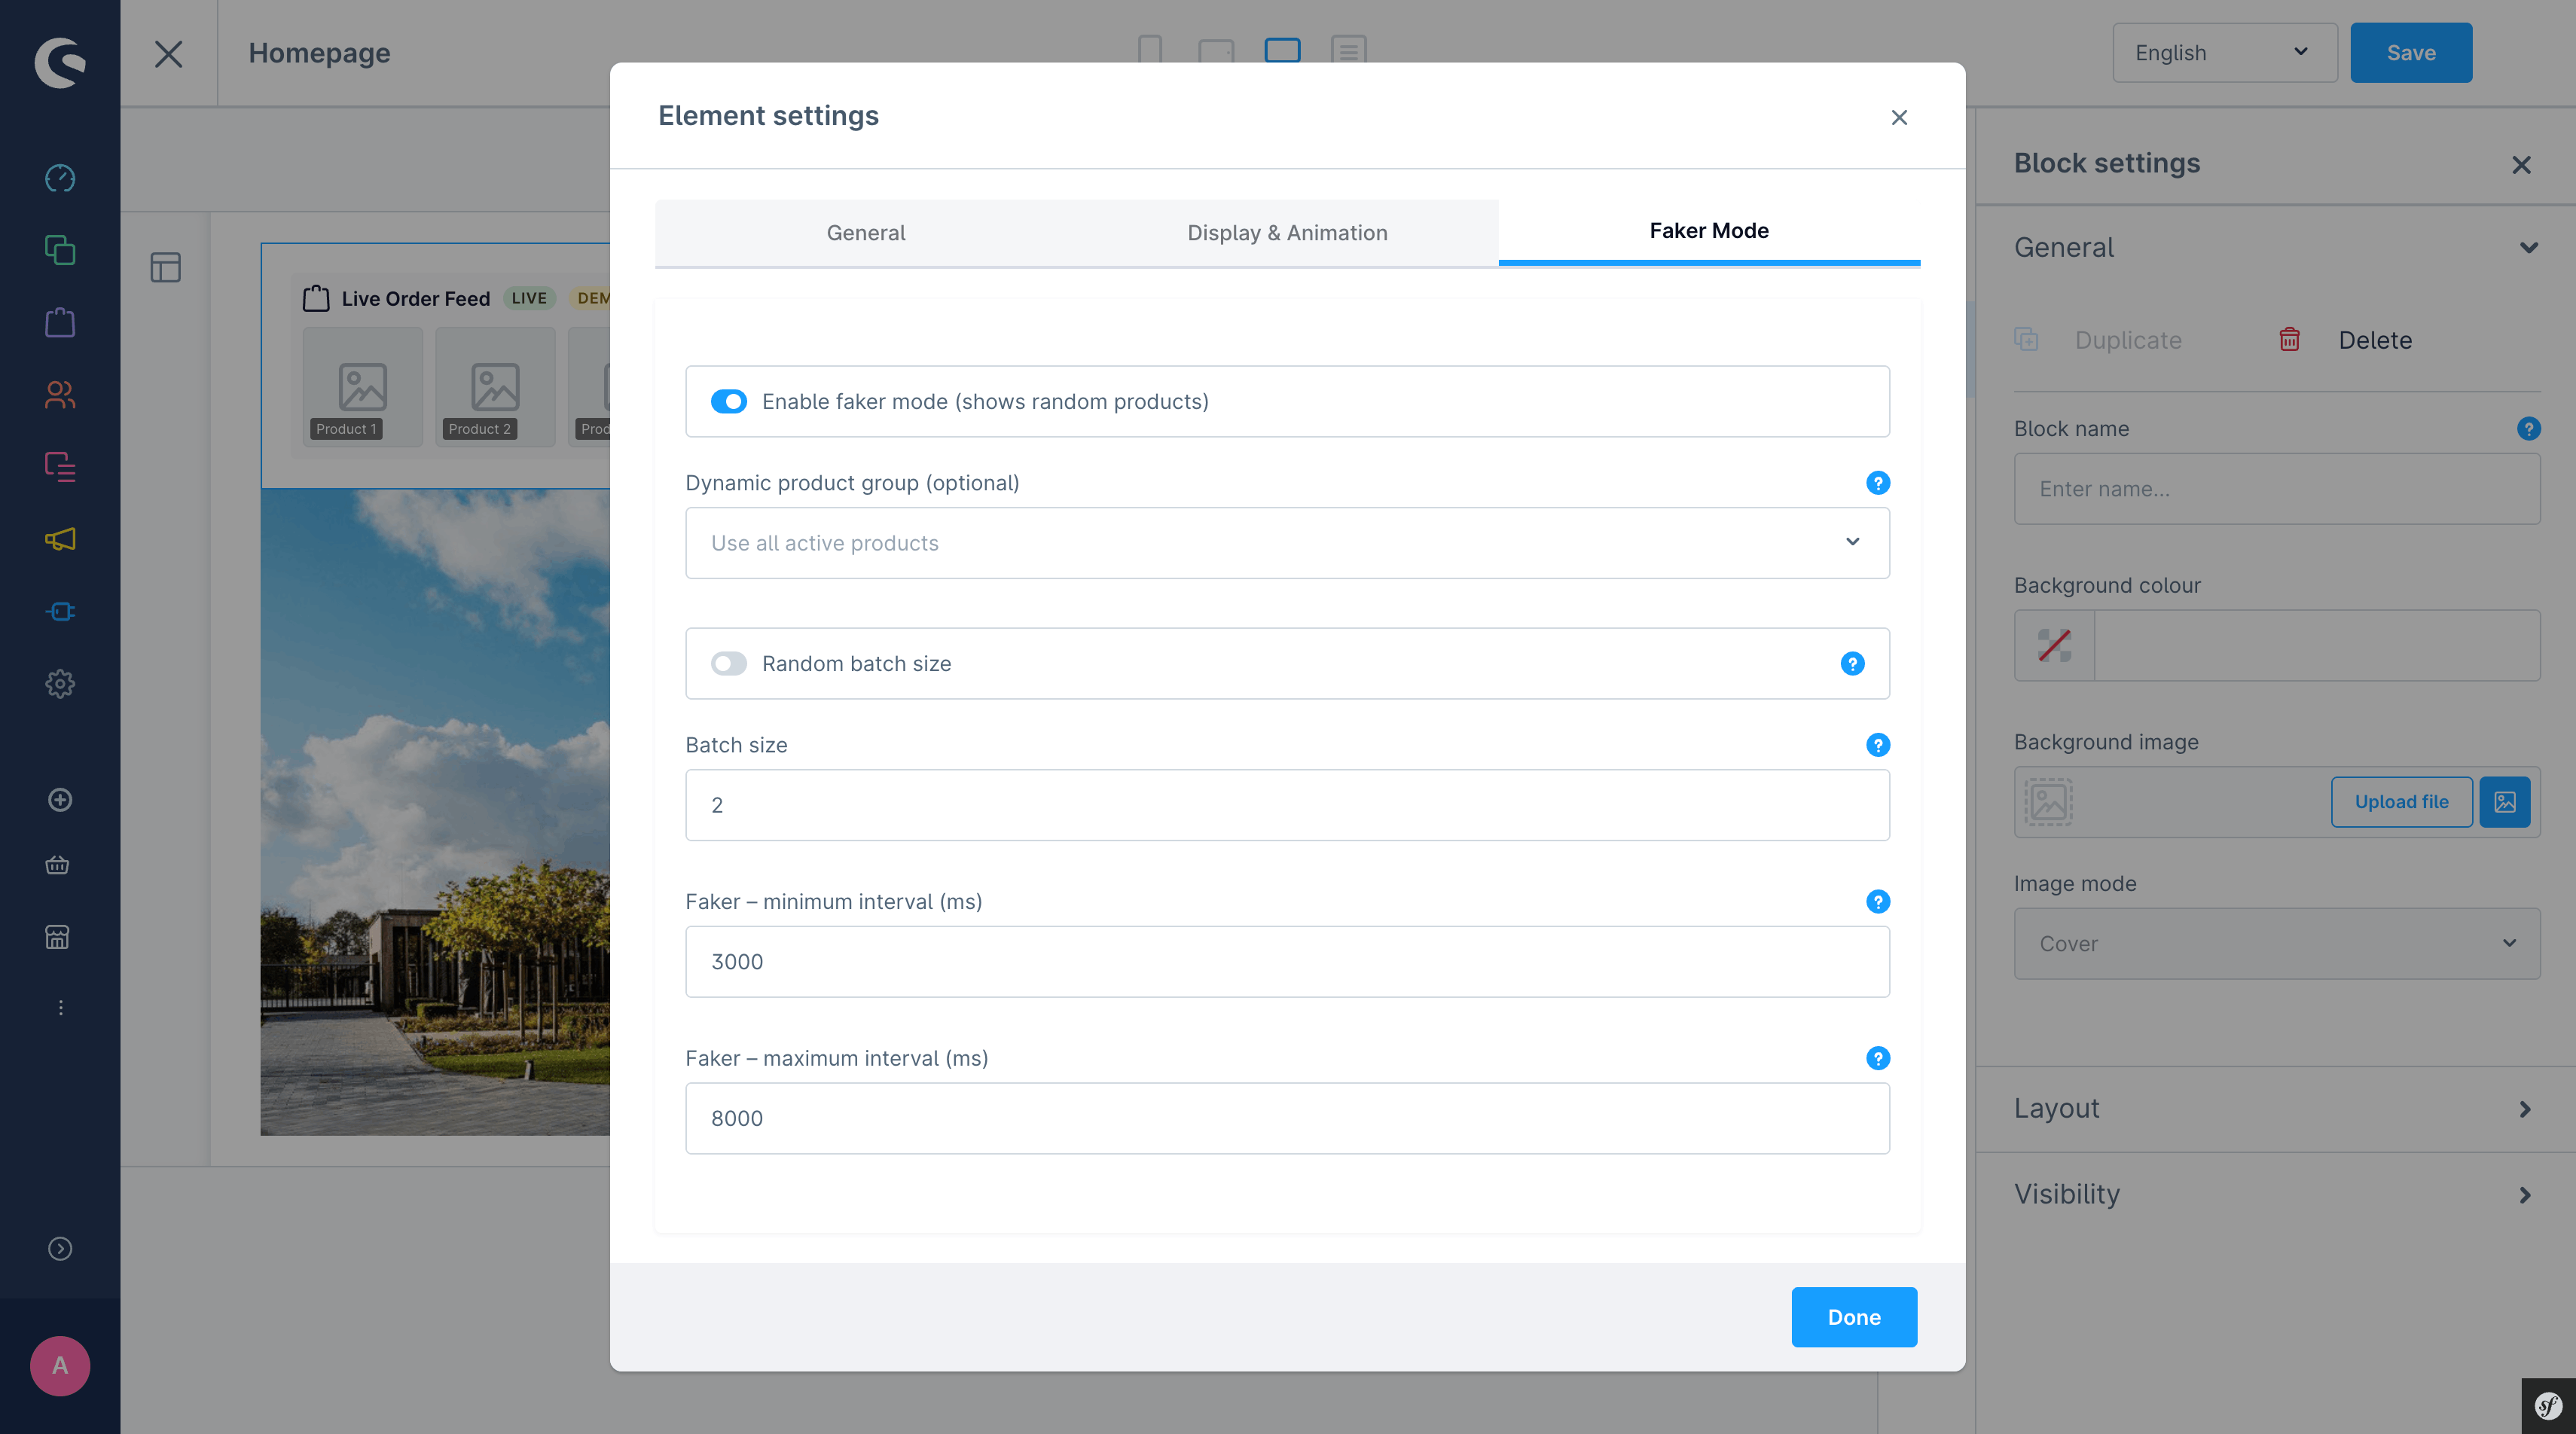Click the Batch size help icon

point(1877,745)
